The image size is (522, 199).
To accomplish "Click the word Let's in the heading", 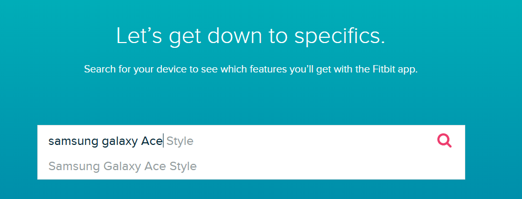I will click(x=139, y=35).
